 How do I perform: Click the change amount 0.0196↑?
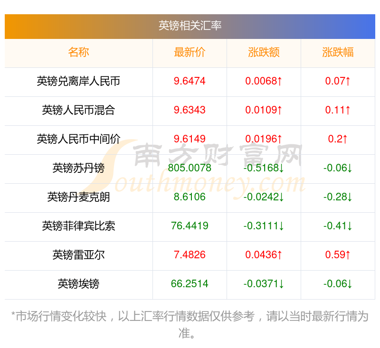264,139
